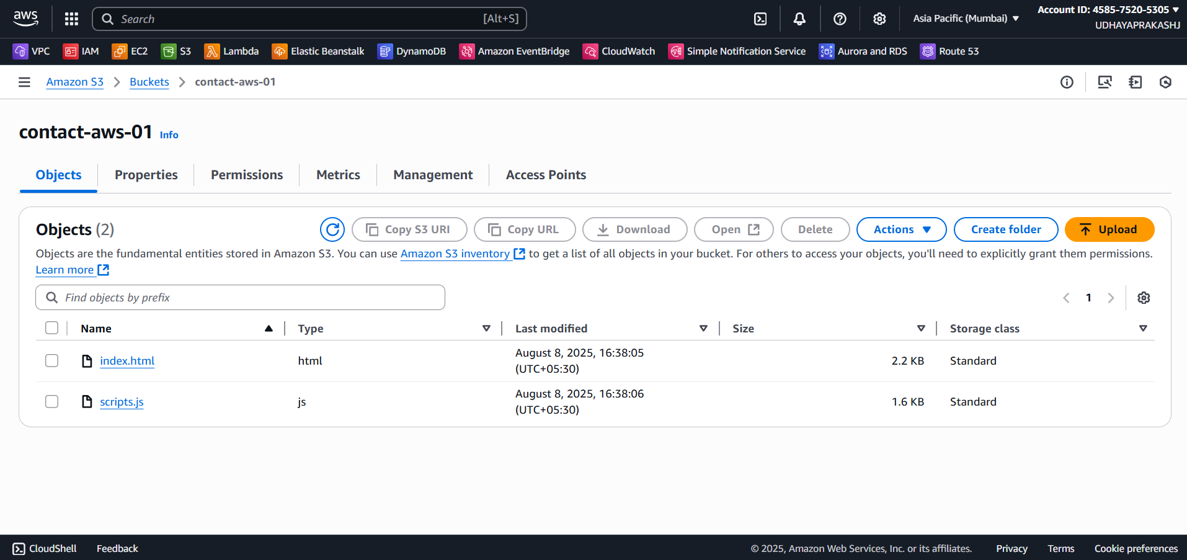Go to next page chevron
The width and height of the screenshot is (1187, 560).
(x=1111, y=298)
